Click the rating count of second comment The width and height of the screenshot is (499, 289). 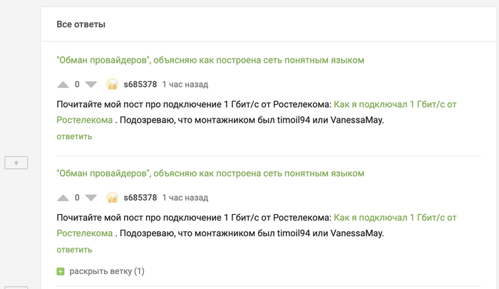(x=77, y=198)
